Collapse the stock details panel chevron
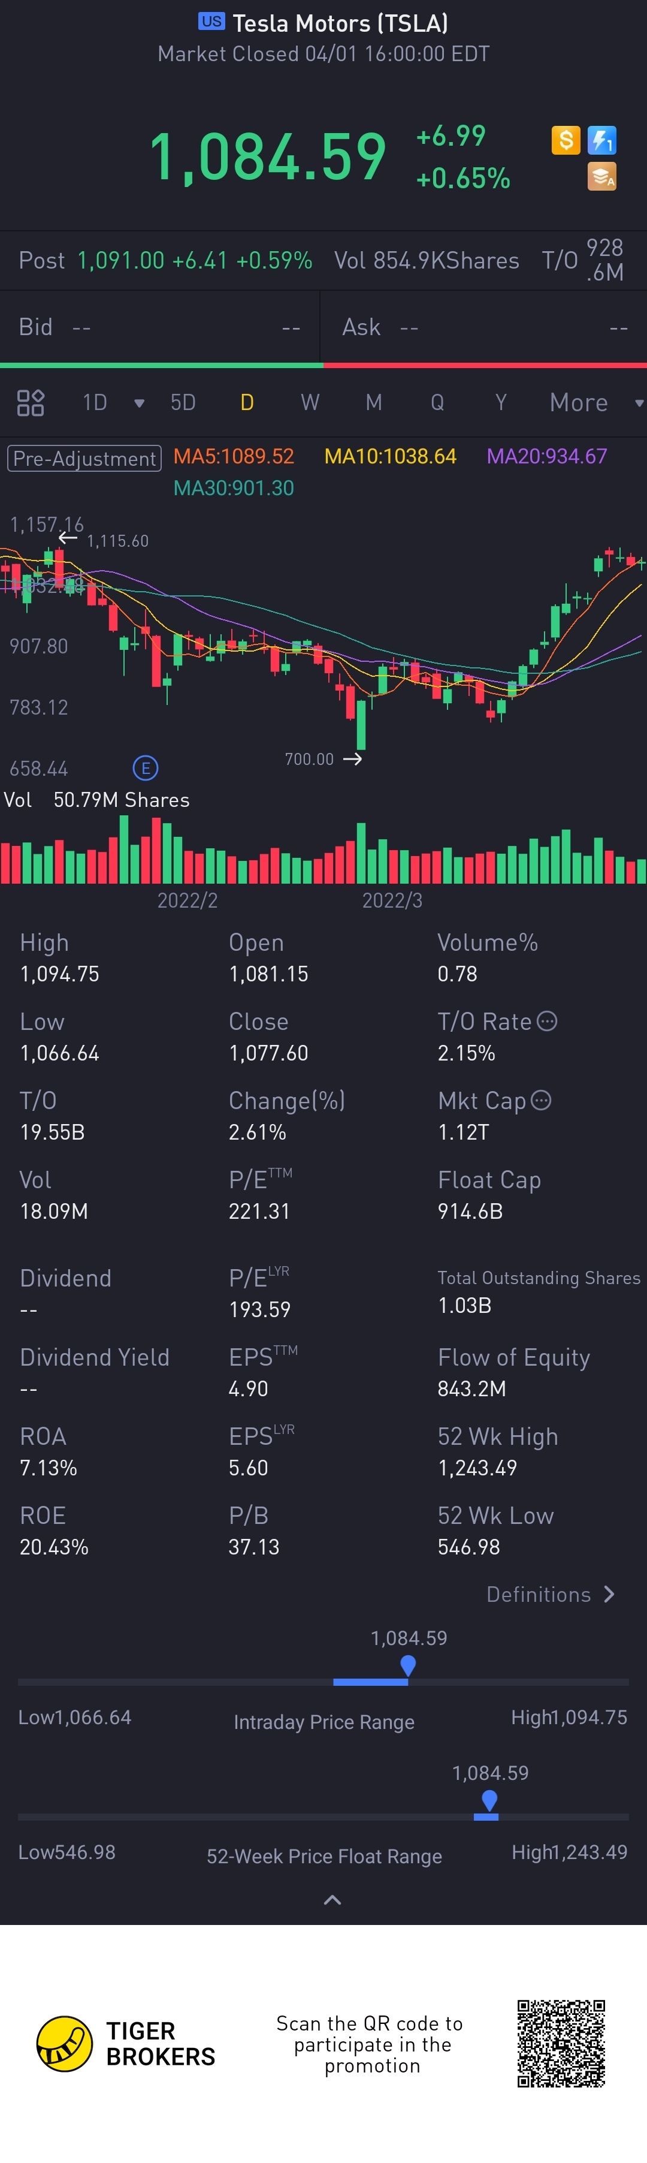This screenshot has height=2163, width=647. coord(332,1900)
